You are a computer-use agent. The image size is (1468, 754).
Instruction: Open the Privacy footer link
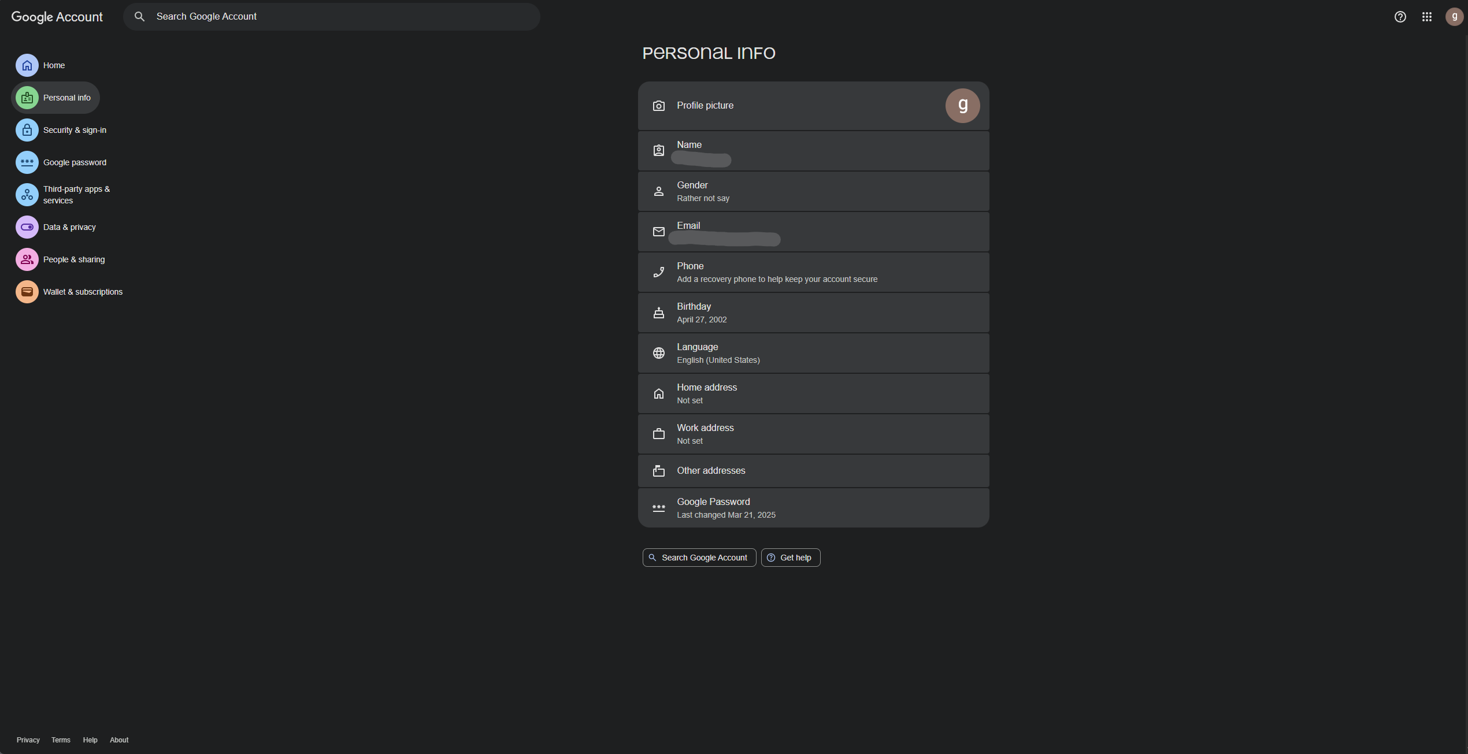coord(28,740)
